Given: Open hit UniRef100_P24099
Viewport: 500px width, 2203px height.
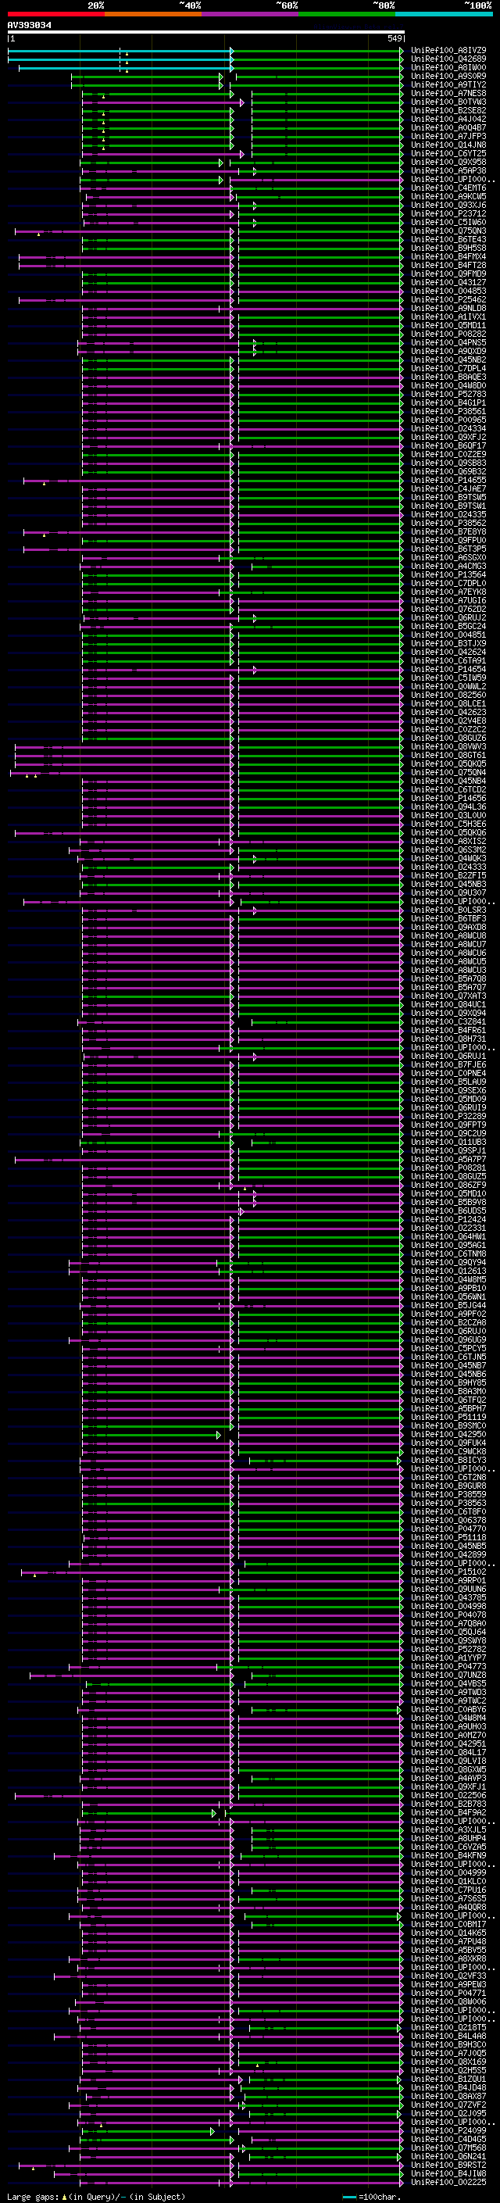Looking at the screenshot, I should point(448,2130).
